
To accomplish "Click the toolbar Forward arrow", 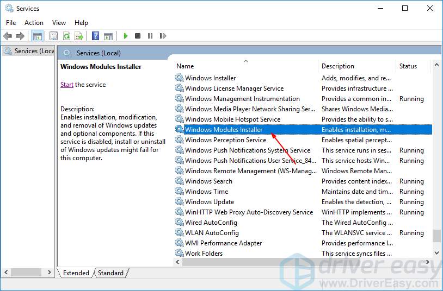I will coord(20,36).
